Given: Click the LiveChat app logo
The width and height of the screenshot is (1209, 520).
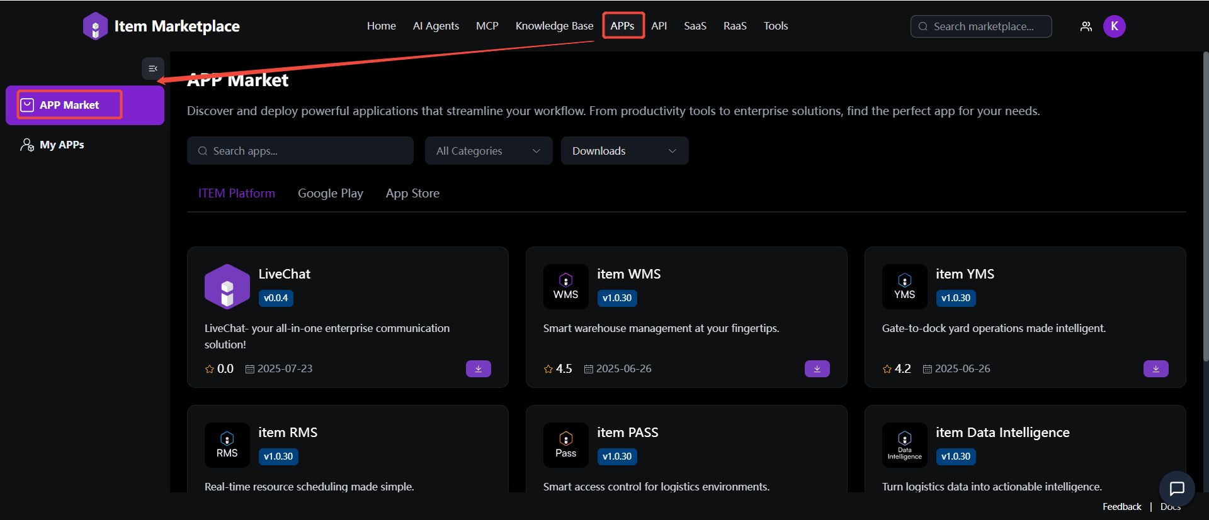Looking at the screenshot, I should click(227, 287).
